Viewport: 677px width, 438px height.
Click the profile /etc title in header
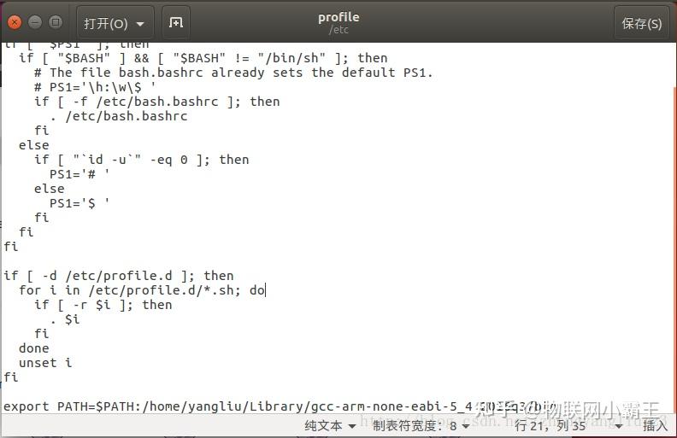(338, 22)
